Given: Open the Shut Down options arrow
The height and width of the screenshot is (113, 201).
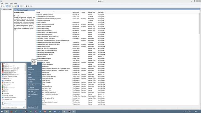Looking at the screenshot, I should [36, 107].
